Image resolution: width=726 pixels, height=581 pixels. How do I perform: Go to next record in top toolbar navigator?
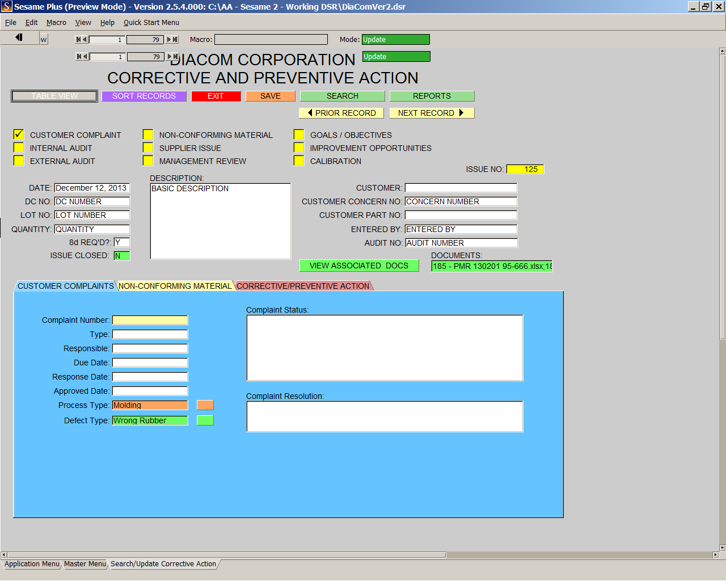(168, 40)
